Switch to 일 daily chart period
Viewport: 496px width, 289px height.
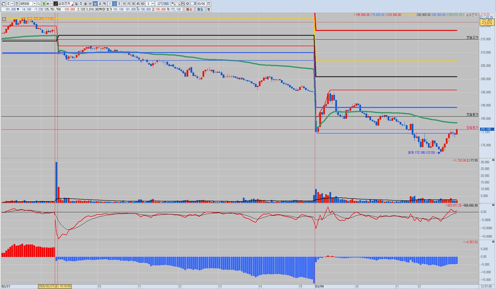click(x=76, y=4)
